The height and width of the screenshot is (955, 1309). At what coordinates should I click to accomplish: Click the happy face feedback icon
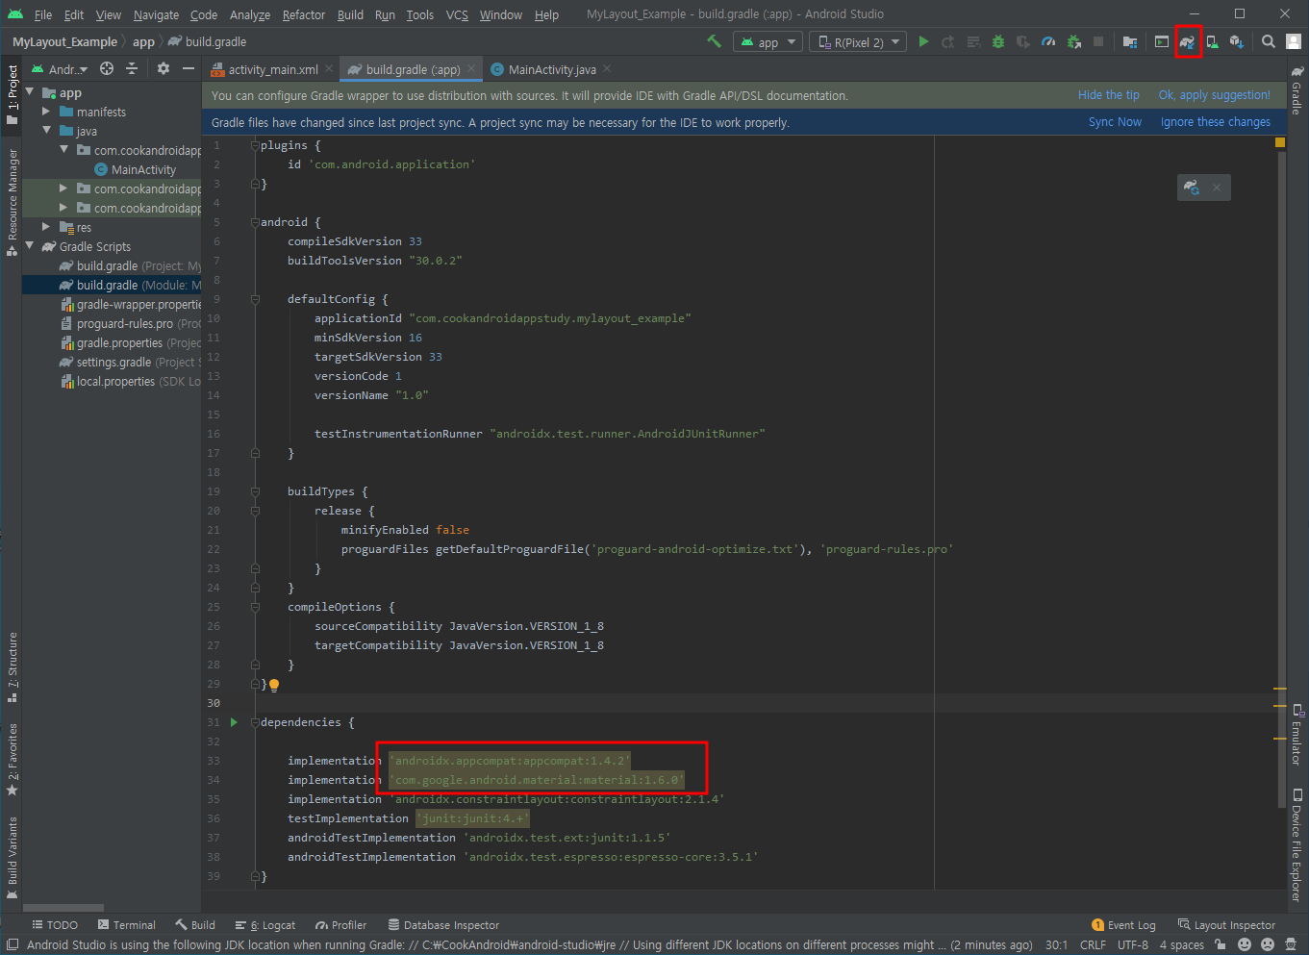click(1245, 944)
